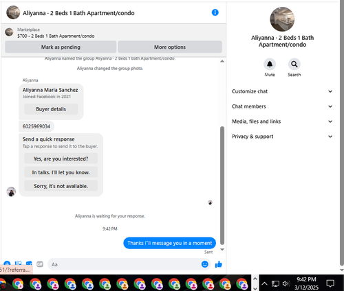
Task: Expand Media, files and links section
Action: point(282,121)
